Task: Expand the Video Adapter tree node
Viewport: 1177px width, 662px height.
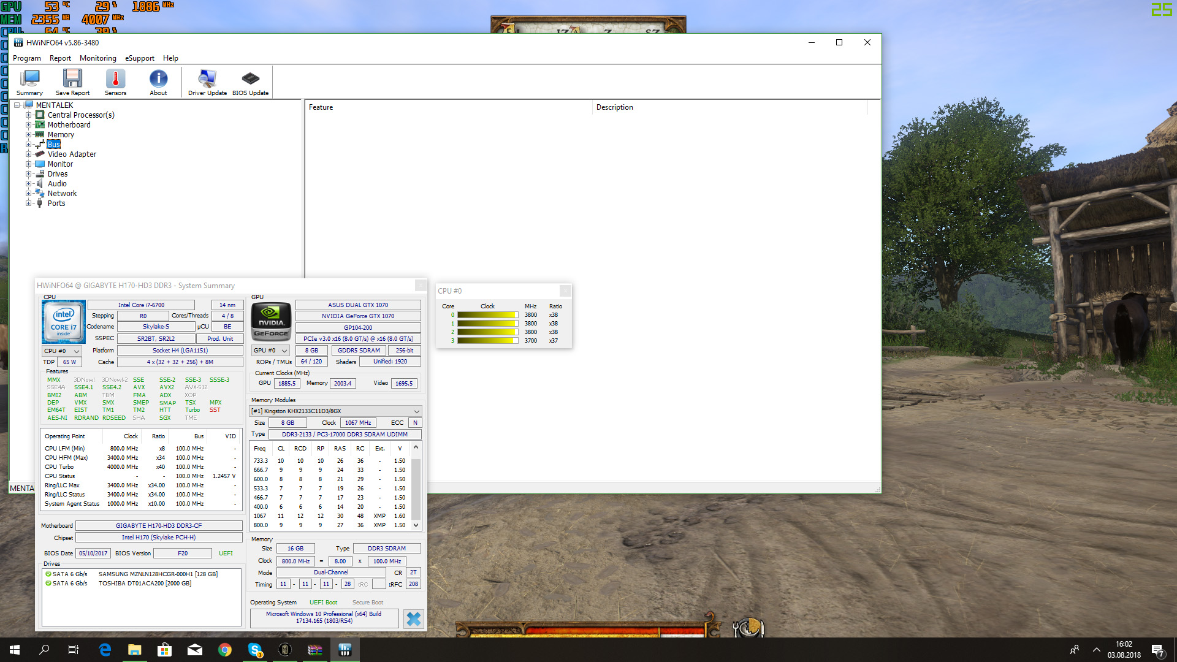Action: click(x=28, y=154)
